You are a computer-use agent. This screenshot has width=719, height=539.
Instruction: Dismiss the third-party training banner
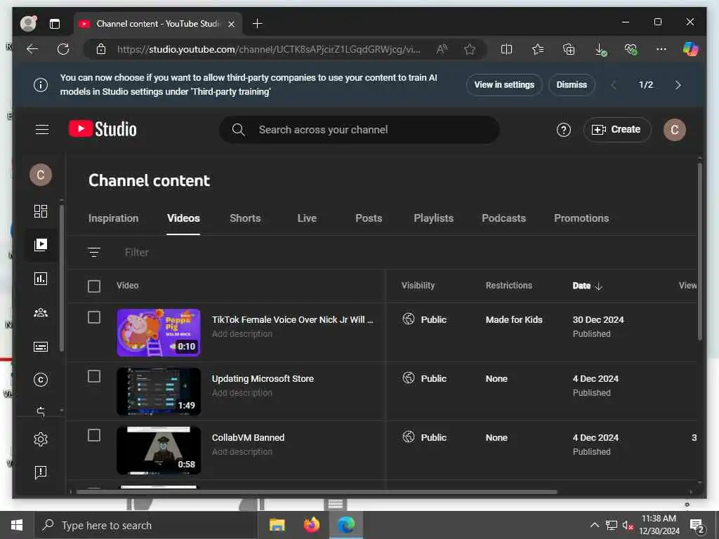pos(572,85)
